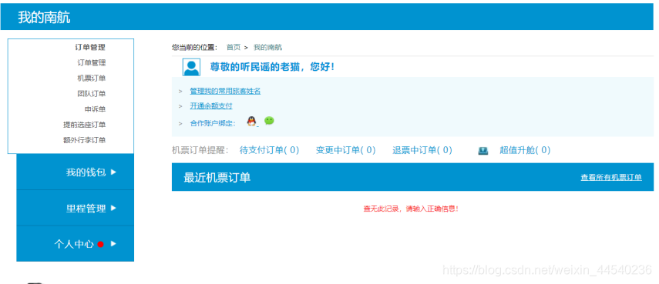
Task: Open 待支付订单( 0) link
Action: point(270,150)
